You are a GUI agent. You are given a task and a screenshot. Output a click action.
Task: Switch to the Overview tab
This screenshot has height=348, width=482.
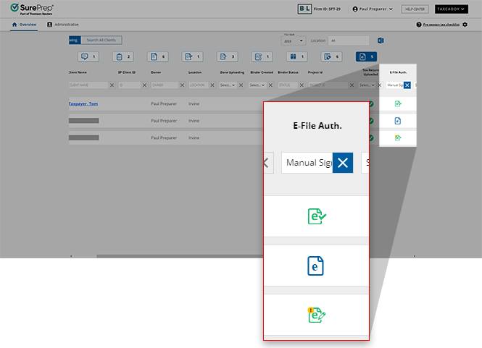[x=24, y=25]
